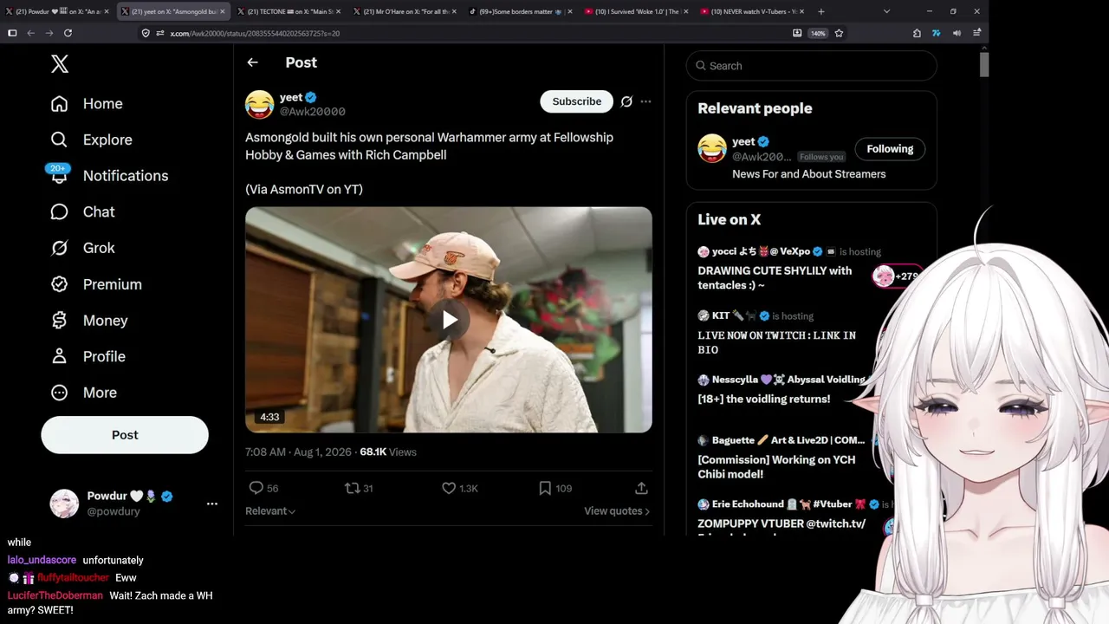The height and width of the screenshot is (624, 1109).
Task: Click the browser forward arrow
Action: coord(49,33)
